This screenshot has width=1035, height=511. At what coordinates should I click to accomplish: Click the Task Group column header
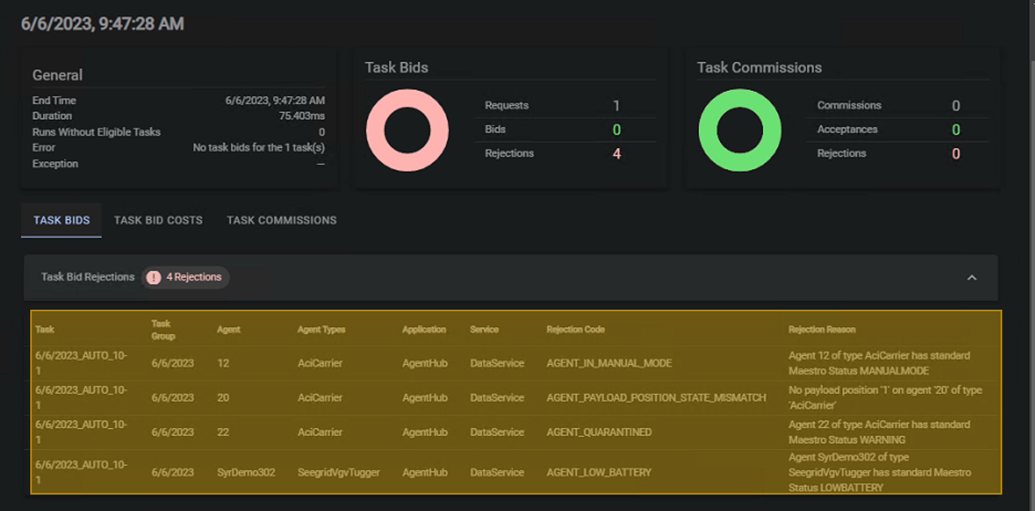[x=163, y=329]
